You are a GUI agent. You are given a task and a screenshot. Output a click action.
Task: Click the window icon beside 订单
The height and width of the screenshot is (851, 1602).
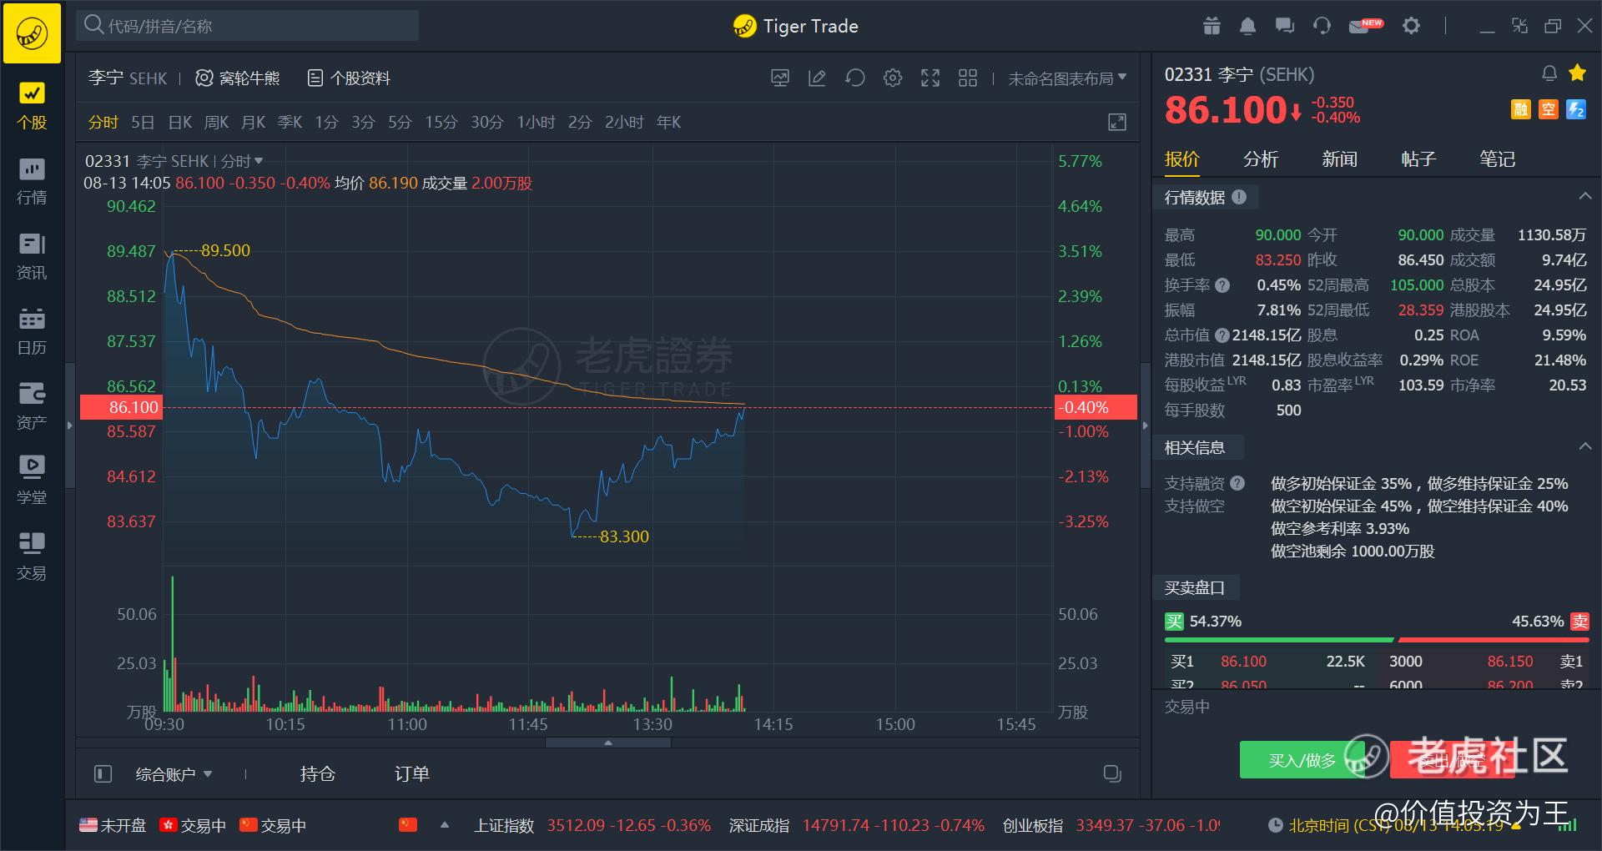1112,773
